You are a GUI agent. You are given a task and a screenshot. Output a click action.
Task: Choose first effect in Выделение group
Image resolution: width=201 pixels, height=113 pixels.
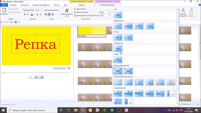[x=118, y=26]
